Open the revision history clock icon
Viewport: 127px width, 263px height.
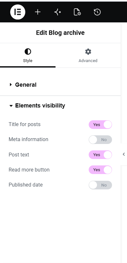pos(97,12)
